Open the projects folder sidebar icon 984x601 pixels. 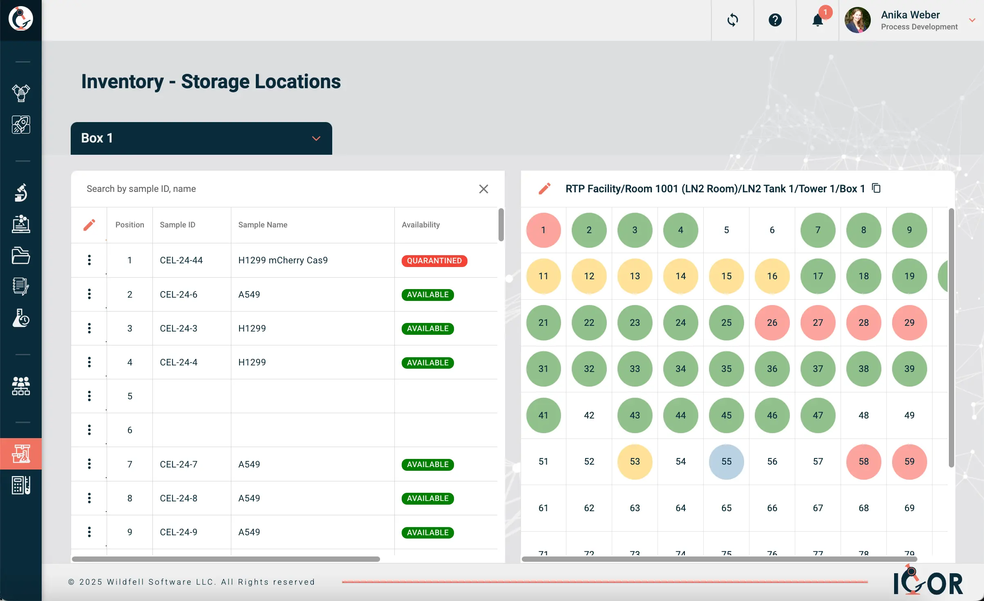tap(21, 256)
